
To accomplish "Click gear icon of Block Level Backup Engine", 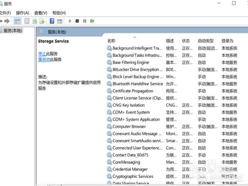I will tap(109, 76).
